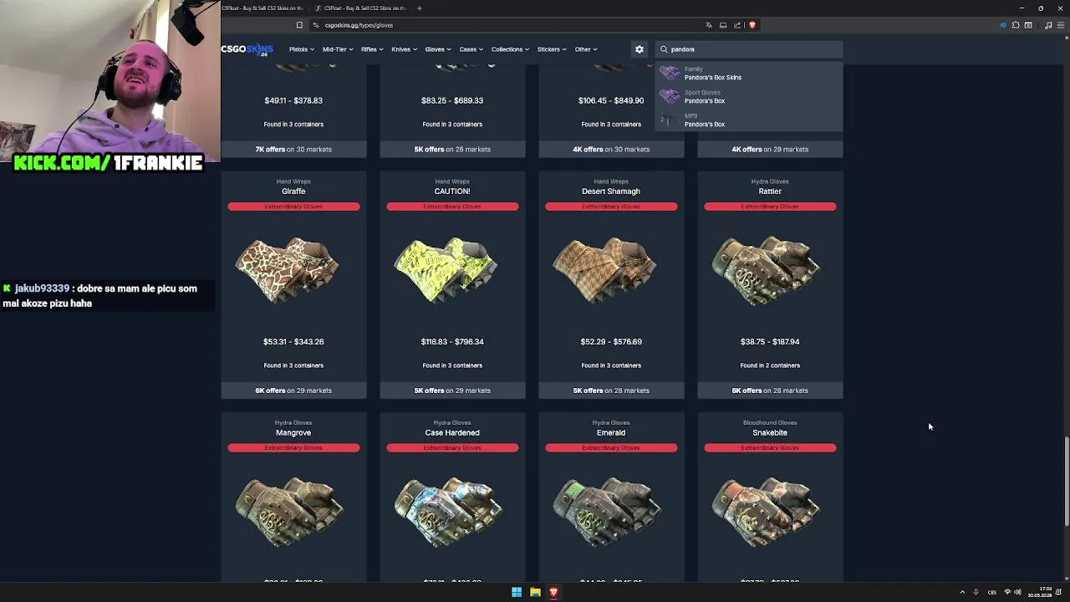Click Brave browser taskbar icon
Viewport: 1070px width, 602px height.
click(553, 592)
